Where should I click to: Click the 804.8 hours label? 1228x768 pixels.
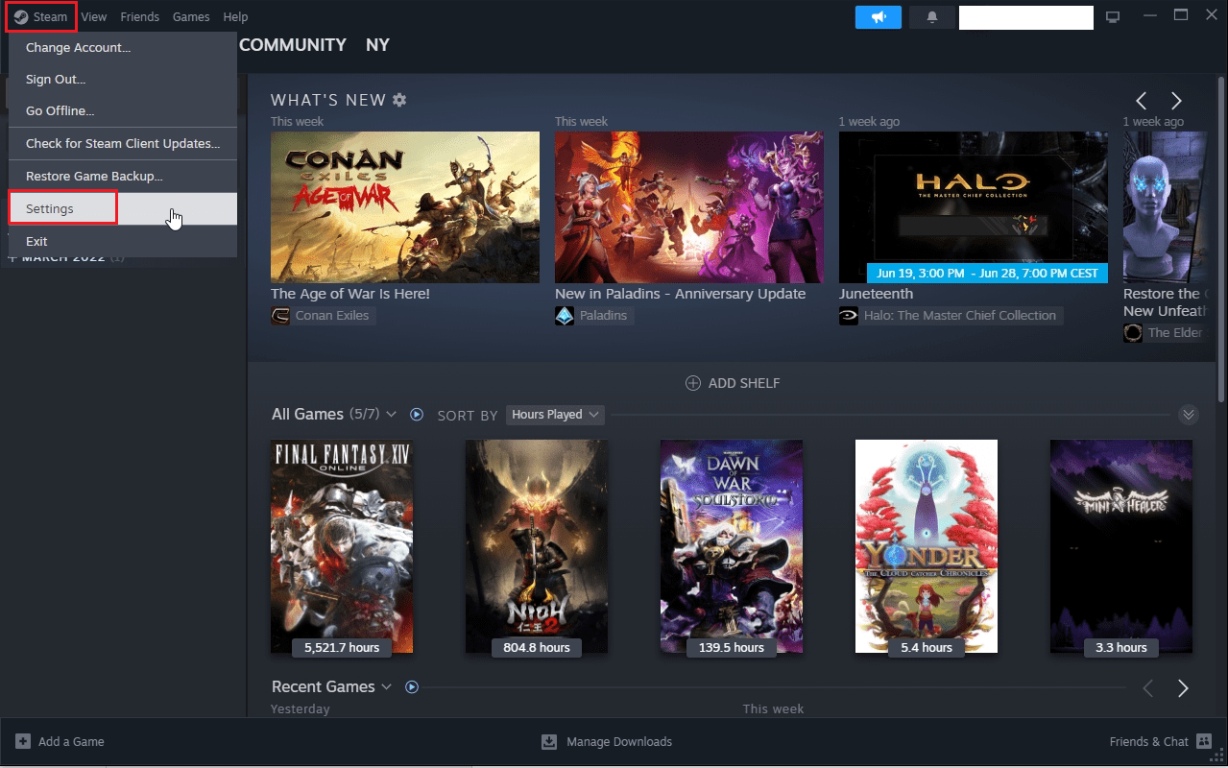[537, 648]
